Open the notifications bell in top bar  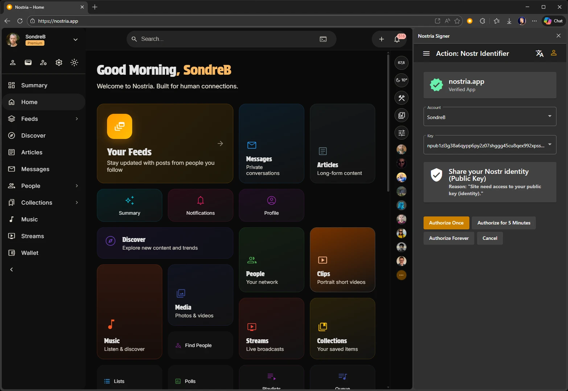click(x=397, y=39)
